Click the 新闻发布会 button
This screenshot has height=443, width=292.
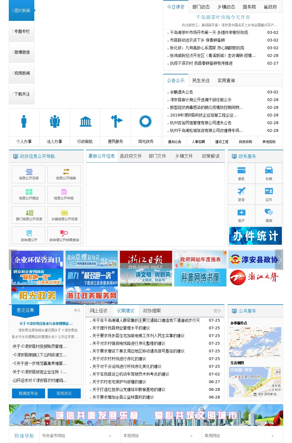pos(29,393)
